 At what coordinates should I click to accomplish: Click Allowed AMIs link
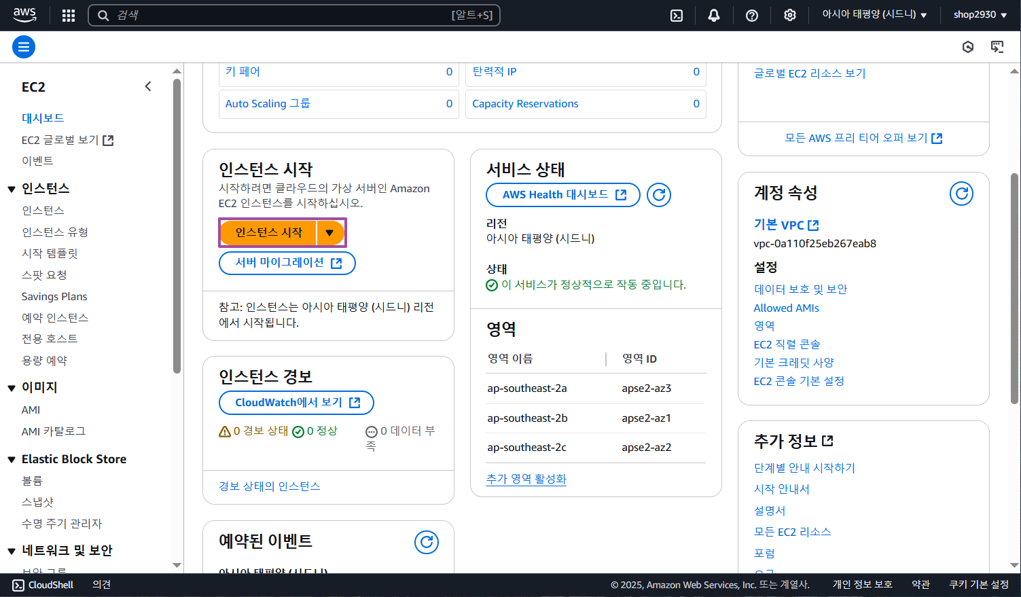[x=787, y=308]
